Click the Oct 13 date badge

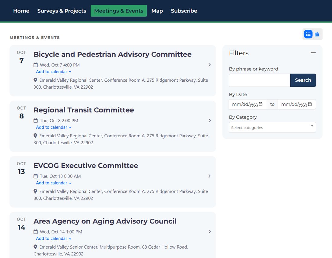21,168
